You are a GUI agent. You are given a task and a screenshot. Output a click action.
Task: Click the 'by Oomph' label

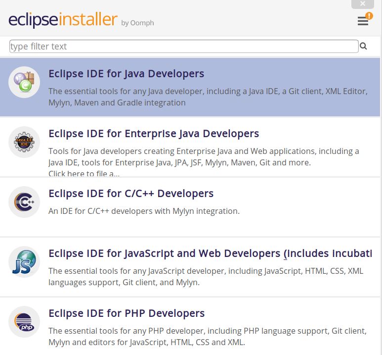[x=138, y=23]
